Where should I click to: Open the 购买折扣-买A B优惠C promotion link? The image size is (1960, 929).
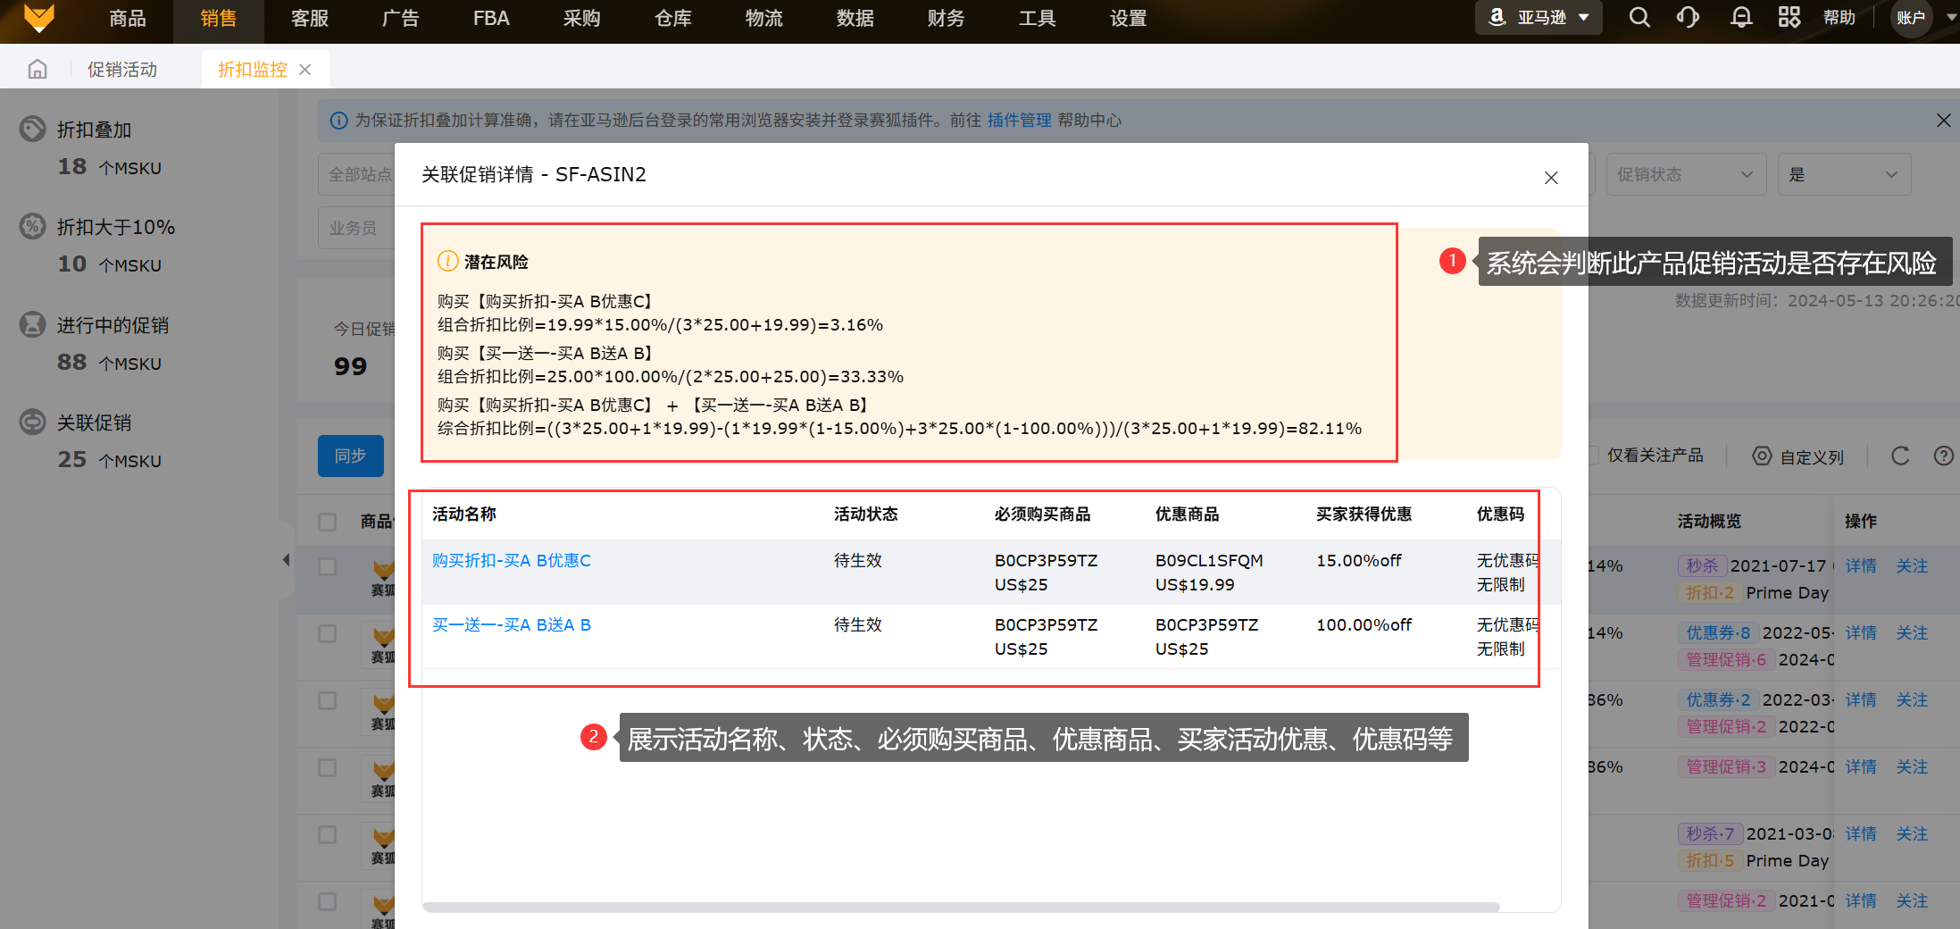tap(512, 560)
